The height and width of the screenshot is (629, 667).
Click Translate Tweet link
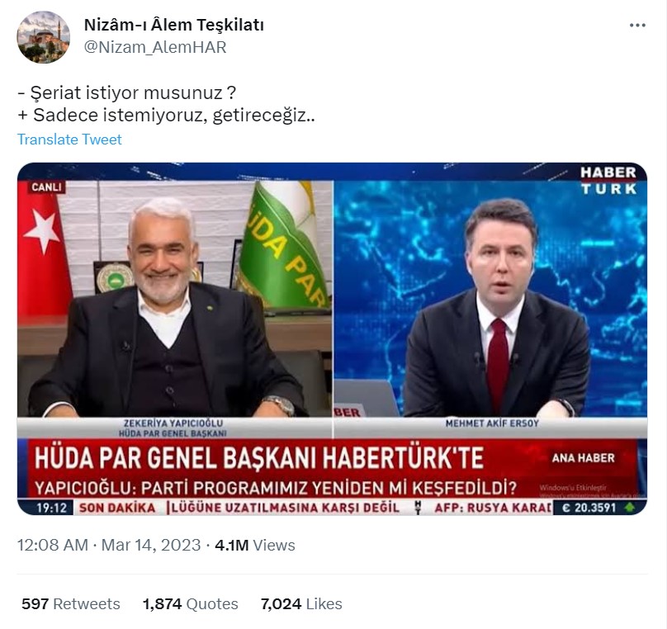[x=69, y=139]
